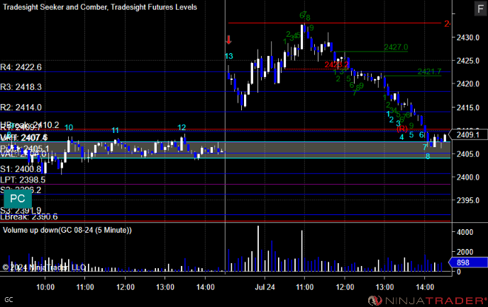
Task: Click the green 2427.0 price label
Action: point(396,47)
